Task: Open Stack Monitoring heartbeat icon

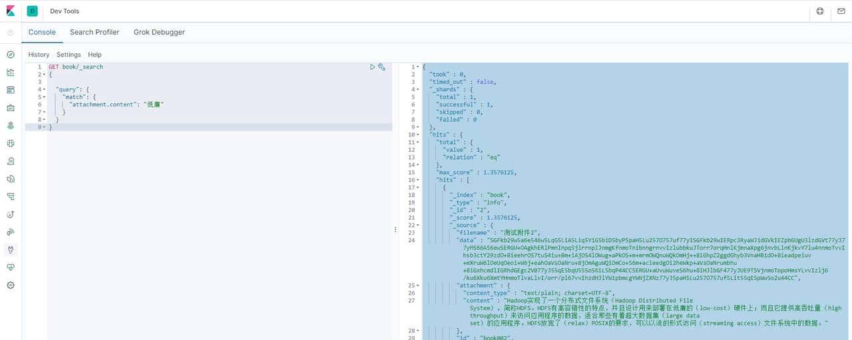Action: tap(10, 267)
